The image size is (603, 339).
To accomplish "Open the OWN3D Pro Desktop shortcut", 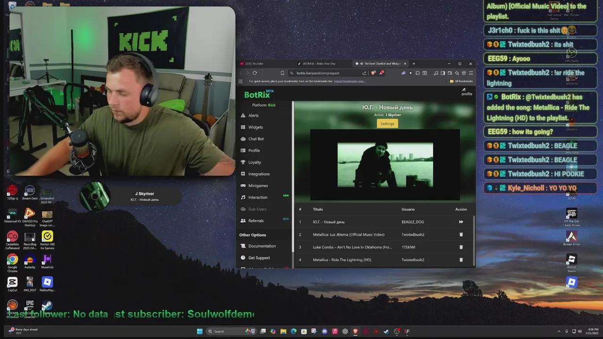I will coord(30,217).
